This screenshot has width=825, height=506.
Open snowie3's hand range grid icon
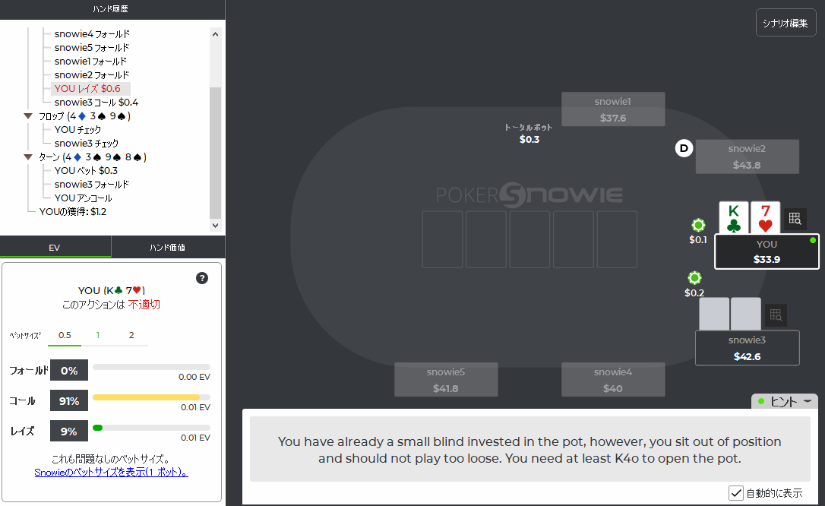776,315
